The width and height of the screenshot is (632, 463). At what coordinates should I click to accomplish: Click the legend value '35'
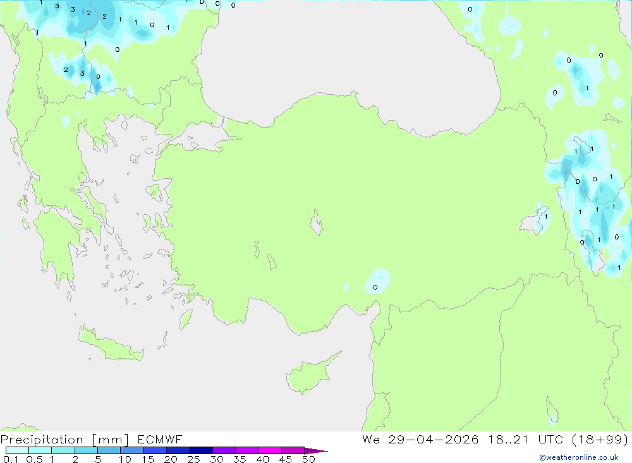point(240,459)
